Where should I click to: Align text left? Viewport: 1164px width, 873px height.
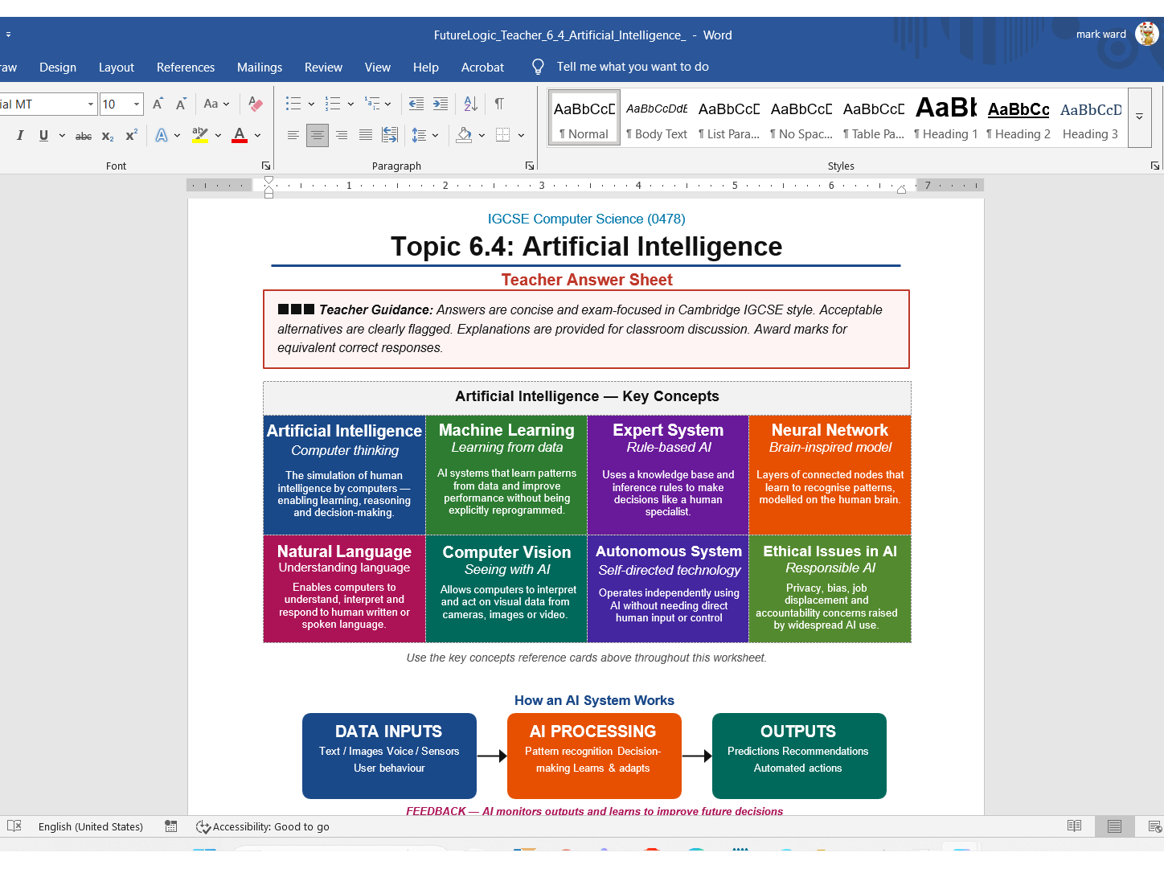pyautogui.click(x=293, y=136)
